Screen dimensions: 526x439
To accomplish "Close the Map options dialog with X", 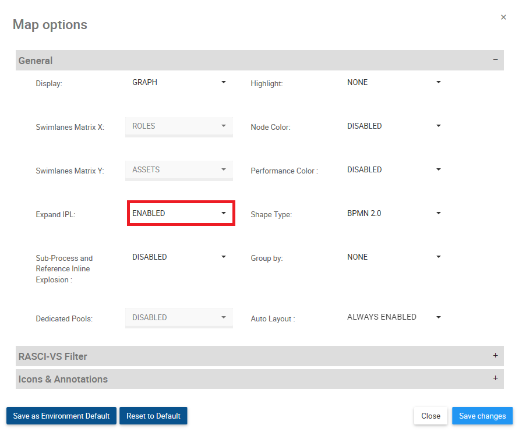I will (x=503, y=17).
